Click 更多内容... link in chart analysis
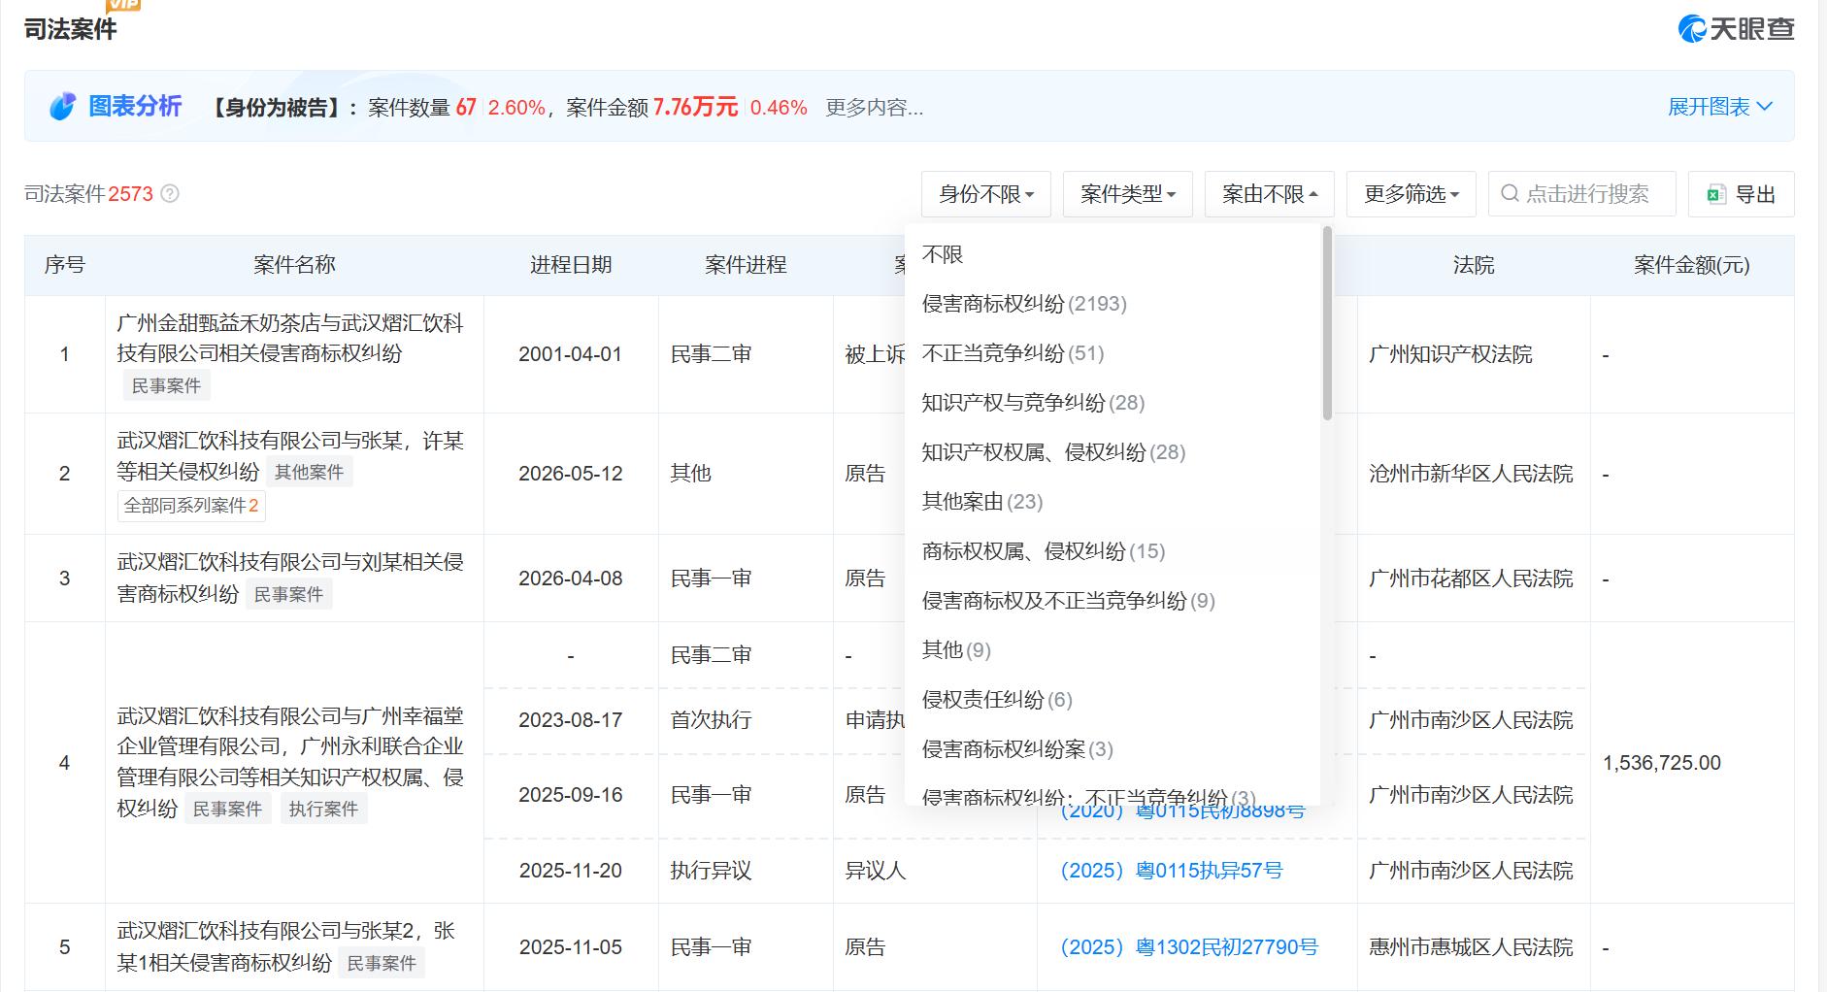This screenshot has width=1827, height=992. (875, 108)
